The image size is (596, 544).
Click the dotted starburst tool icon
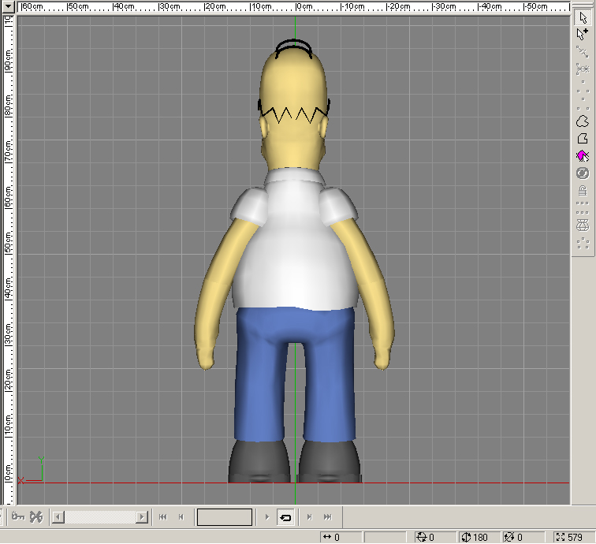583,69
